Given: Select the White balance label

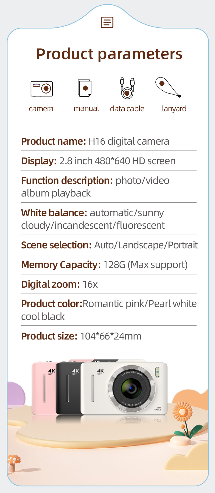Looking at the screenshot, I should [54, 213].
